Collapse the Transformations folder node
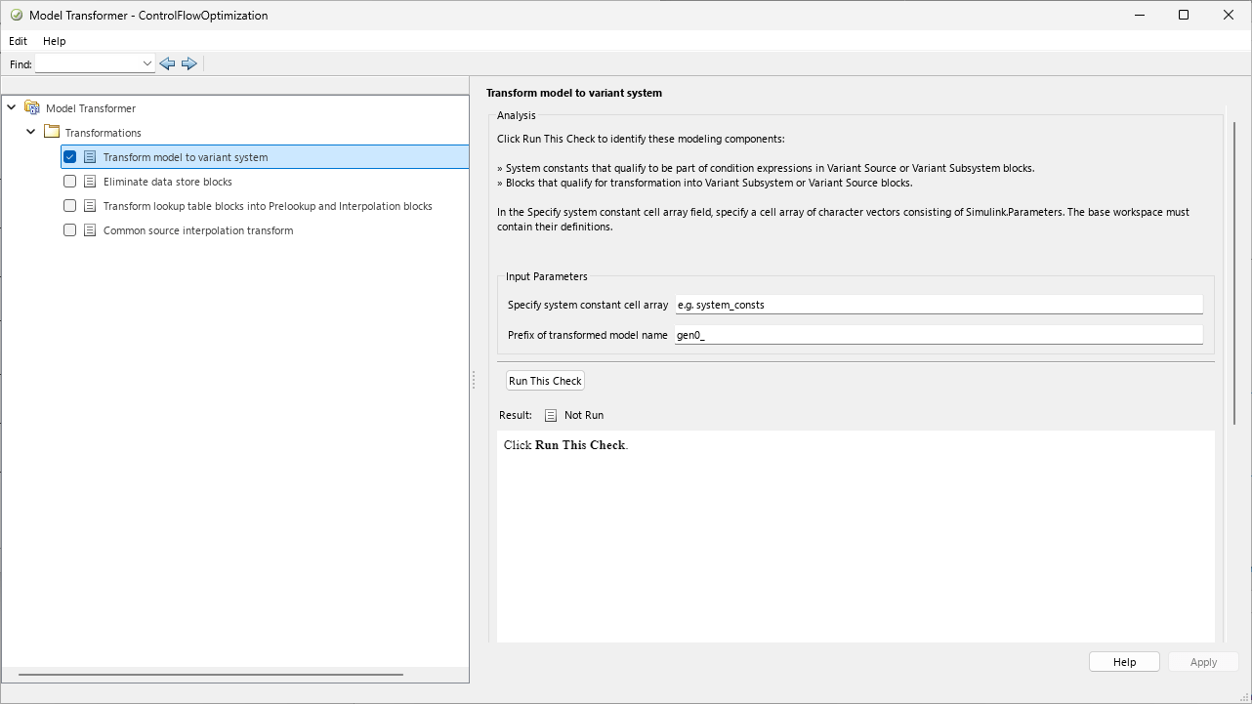This screenshot has height=704, width=1252. tap(31, 133)
